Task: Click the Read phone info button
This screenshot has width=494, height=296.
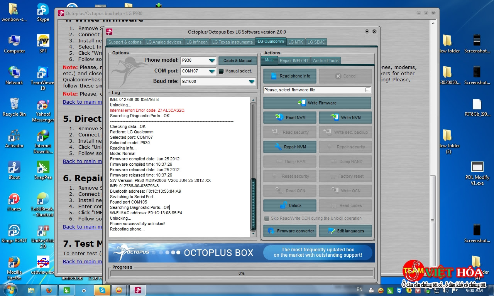Action: click(x=290, y=76)
